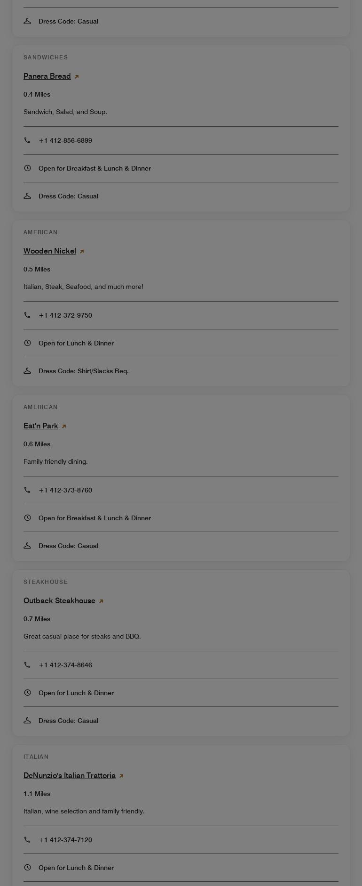
Task: Click the phone icon beside Wooden Nickel's number
Action: pos(27,315)
